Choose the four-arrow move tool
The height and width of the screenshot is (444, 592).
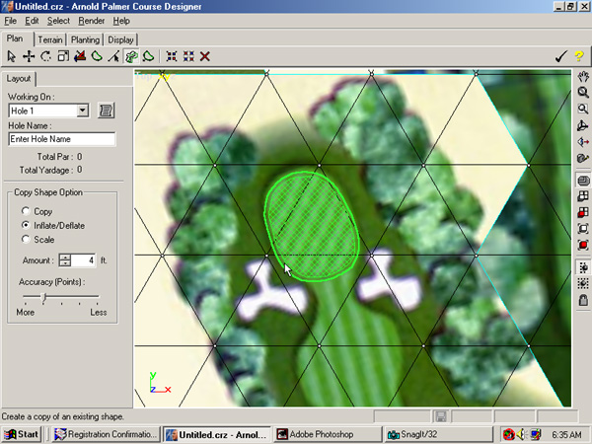coord(29,56)
